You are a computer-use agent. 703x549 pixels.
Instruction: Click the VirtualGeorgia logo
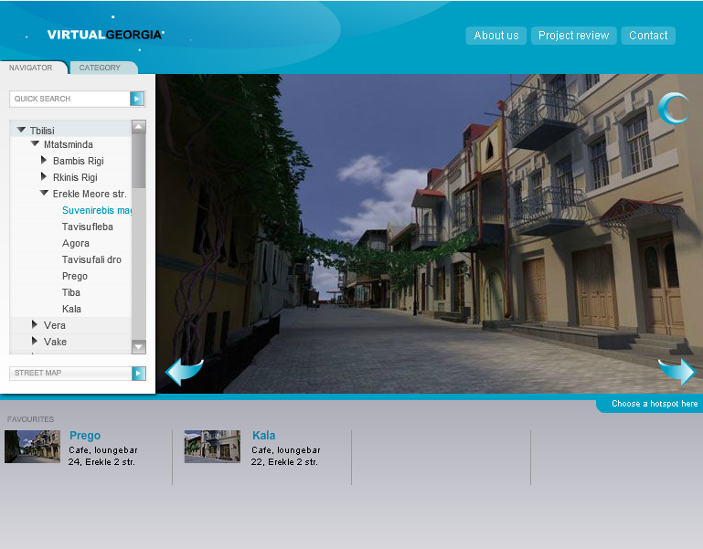(x=106, y=35)
